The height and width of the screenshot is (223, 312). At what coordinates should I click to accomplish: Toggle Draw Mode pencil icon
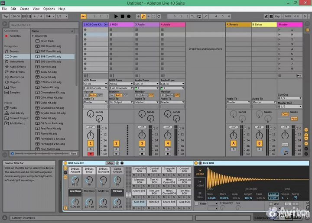tap(266, 16)
